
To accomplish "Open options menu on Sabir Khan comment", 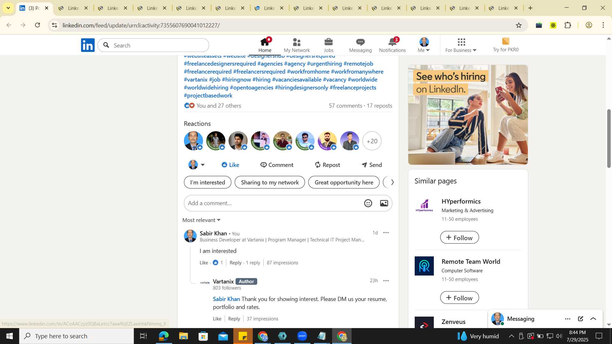I will [386, 233].
